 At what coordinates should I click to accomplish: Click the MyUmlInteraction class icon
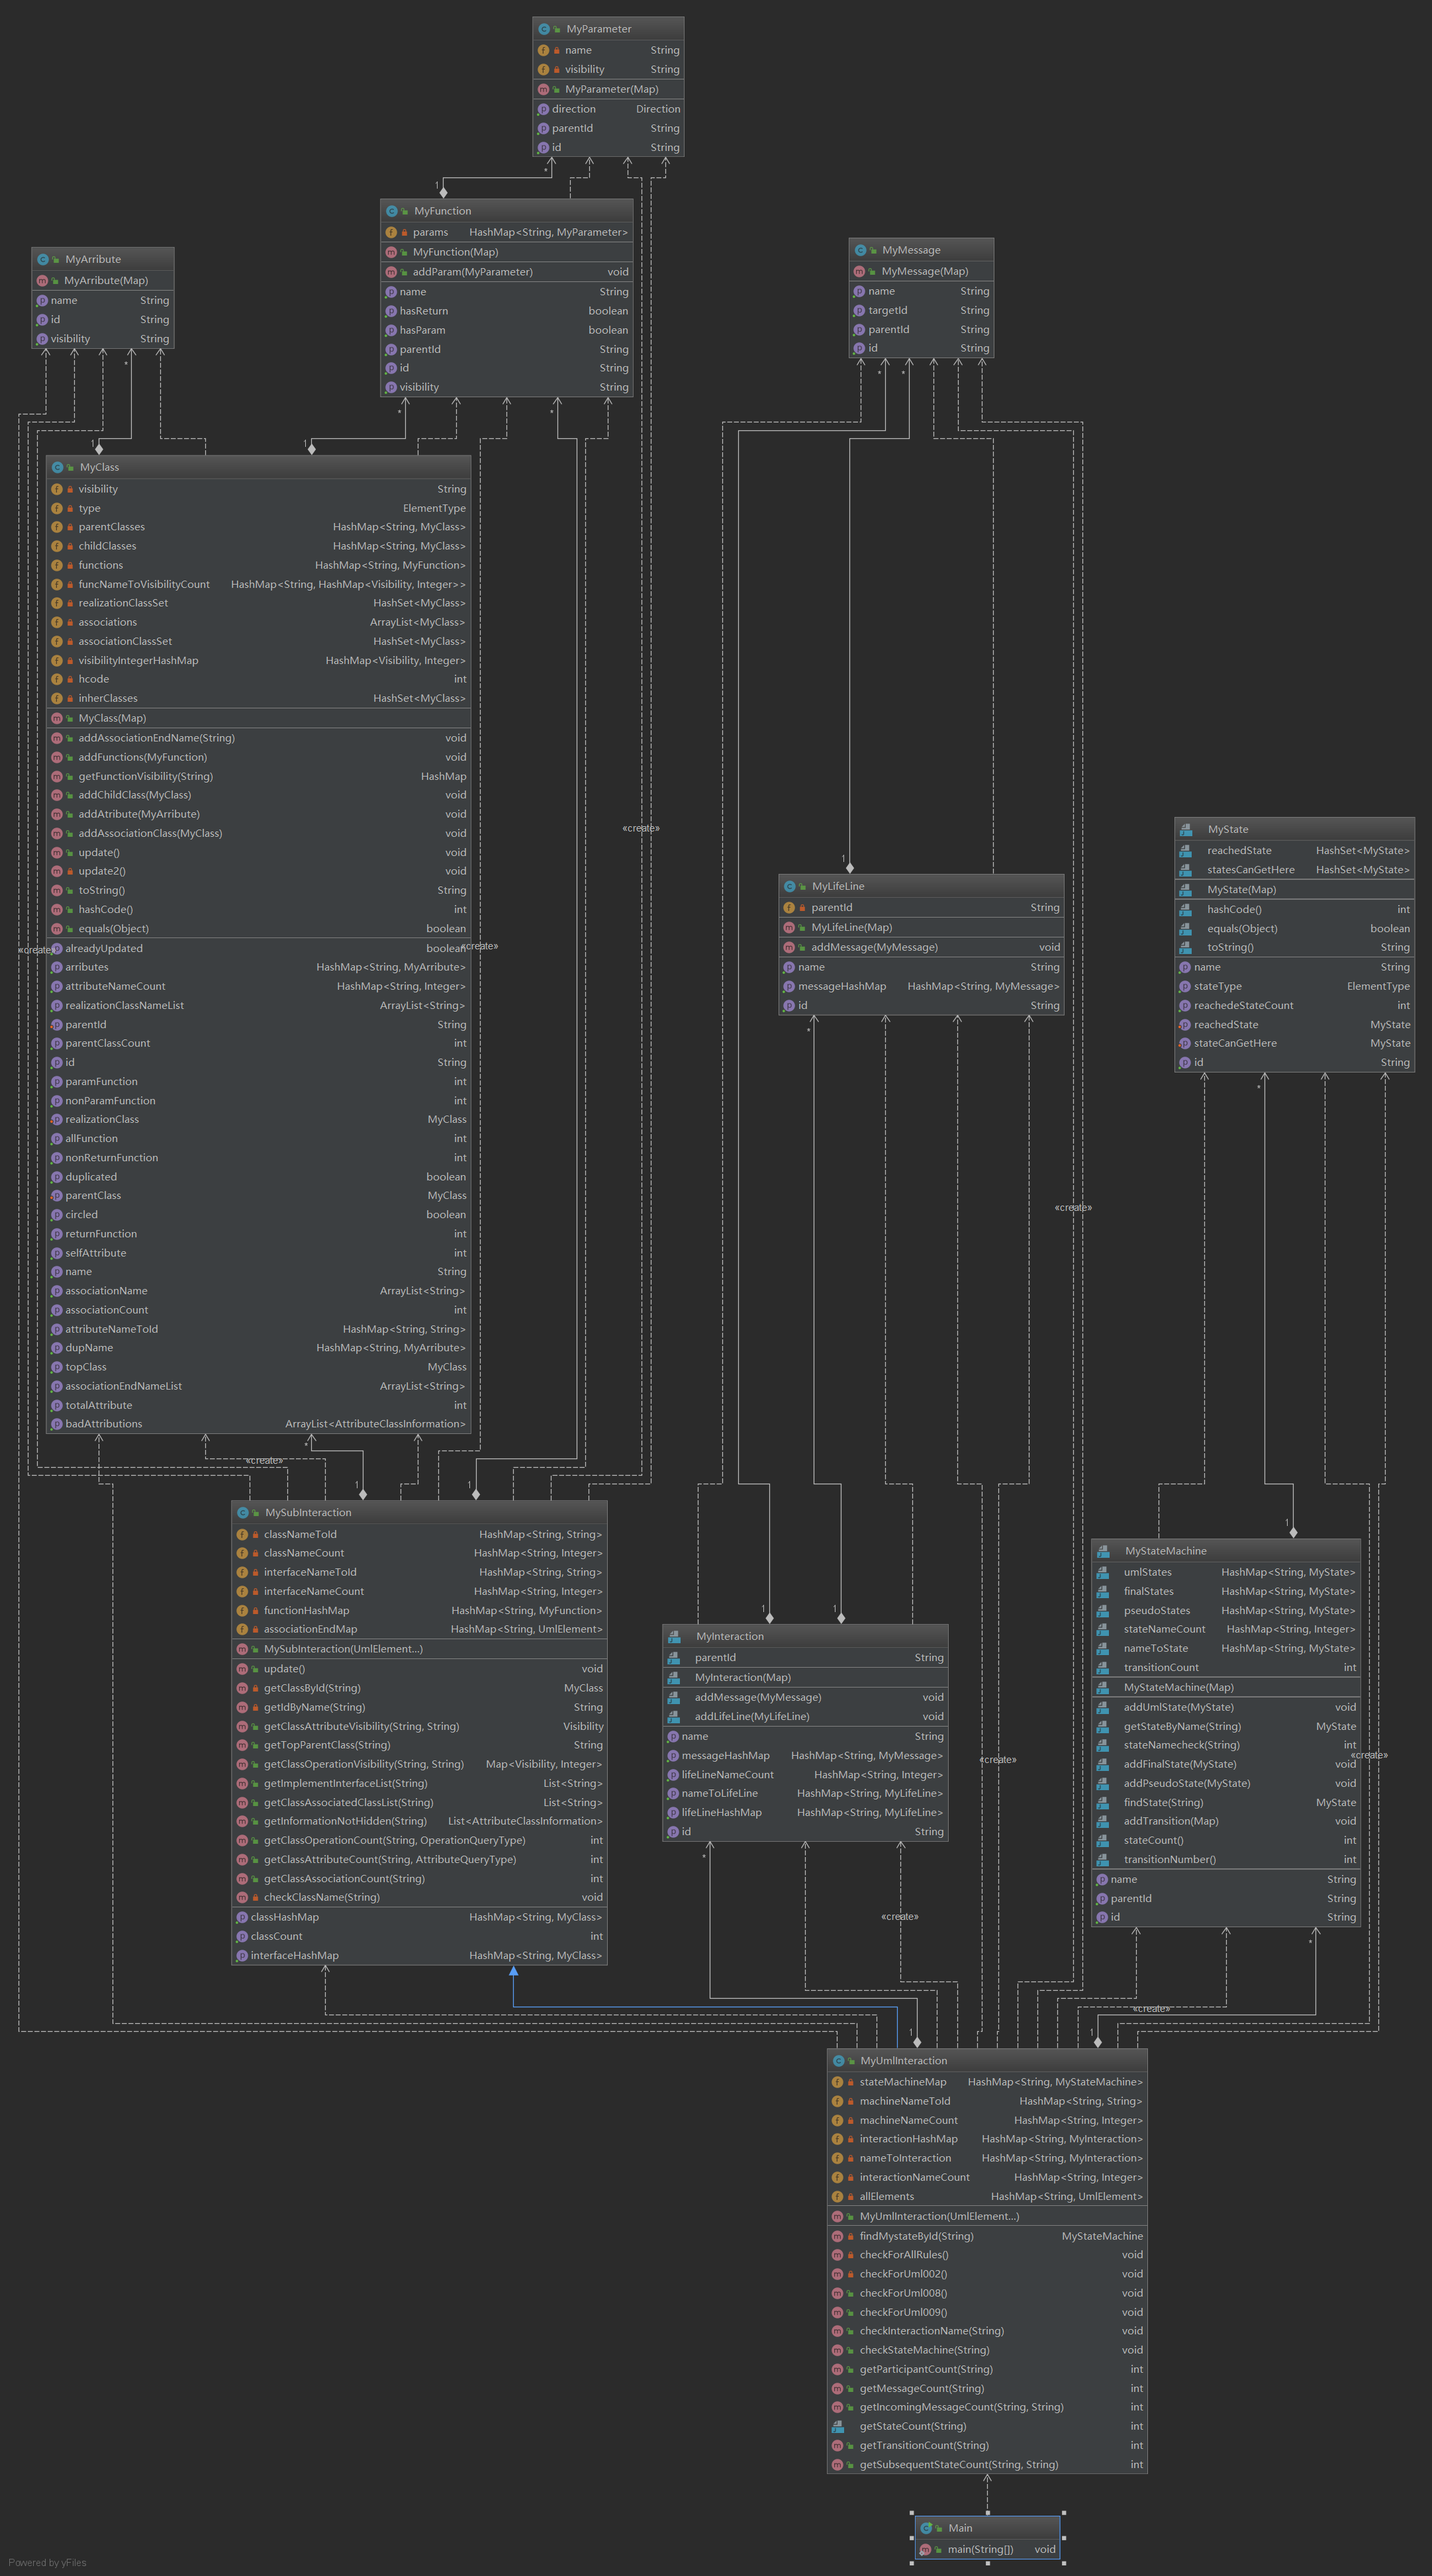click(x=838, y=2060)
